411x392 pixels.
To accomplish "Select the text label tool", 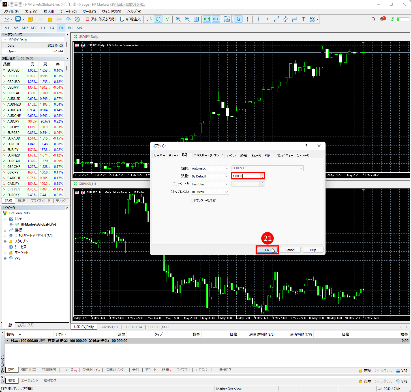I will tap(303, 19).
